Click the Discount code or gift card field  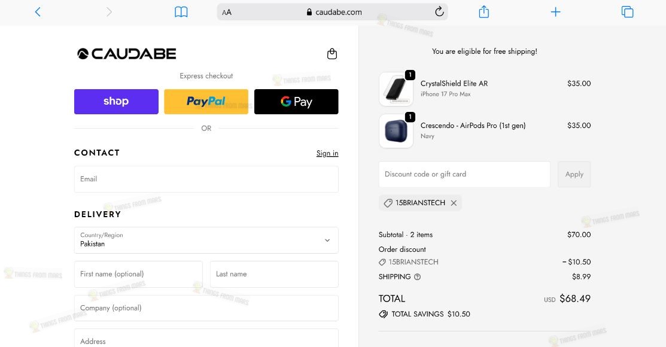tap(464, 174)
